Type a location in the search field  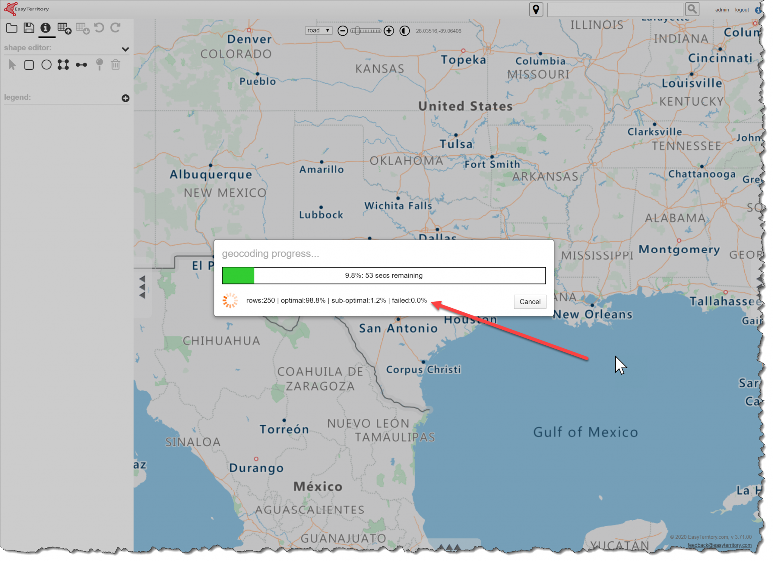point(614,9)
